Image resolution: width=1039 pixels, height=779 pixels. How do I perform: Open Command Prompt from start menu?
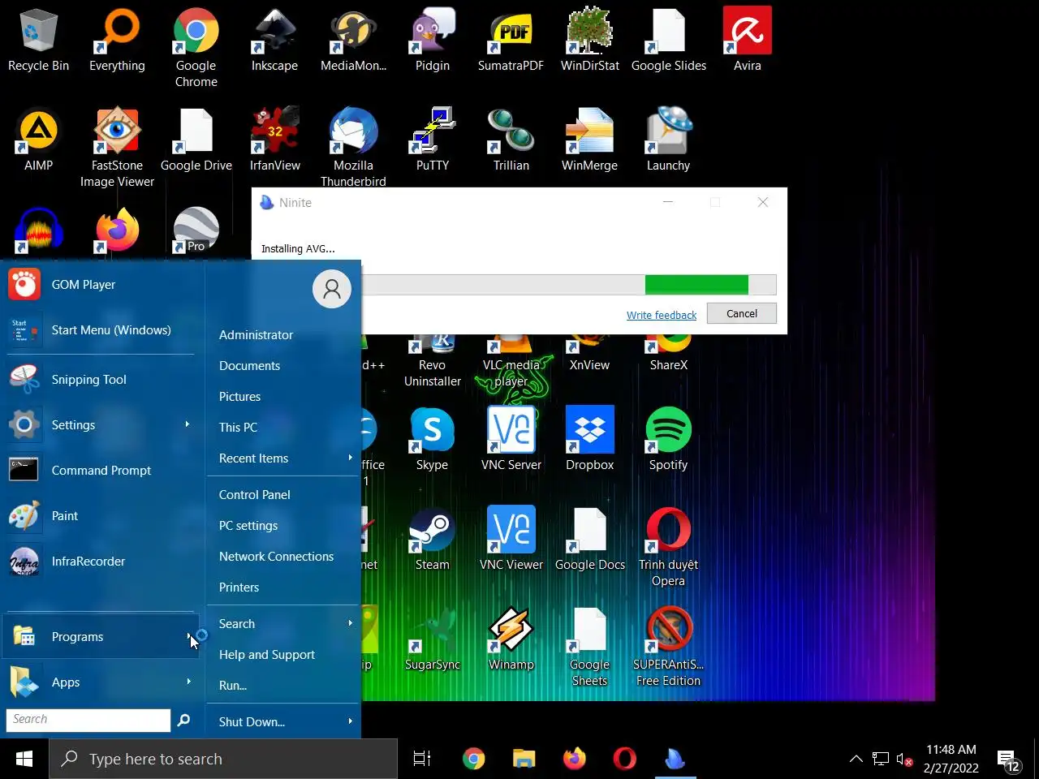(x=101, y=471)
